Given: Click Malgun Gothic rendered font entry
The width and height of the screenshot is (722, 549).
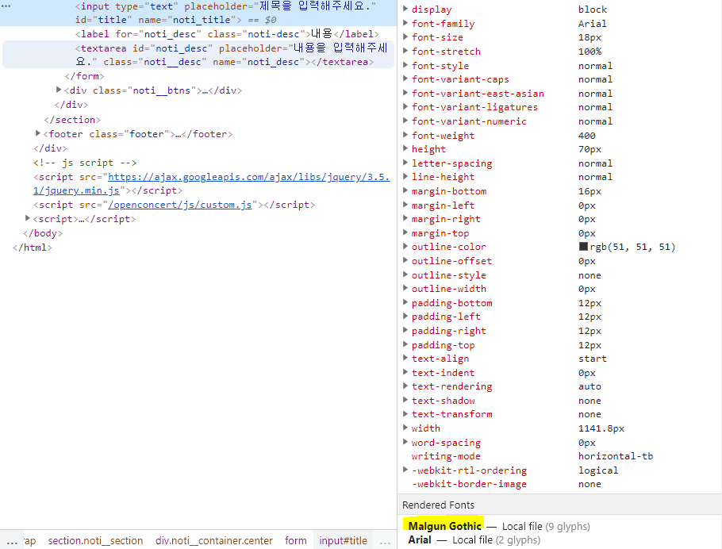Looking at the screenshot, I should tap(445, 526).
